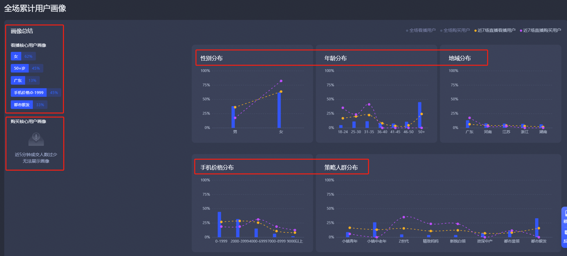
Task: Select the 手机价格:0-1999 45% tag
Action: (x=36, y=92)
